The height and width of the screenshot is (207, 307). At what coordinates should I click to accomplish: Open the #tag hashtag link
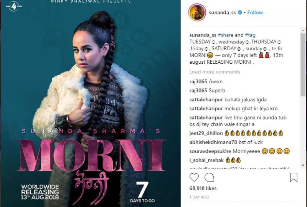click(250, 35)
